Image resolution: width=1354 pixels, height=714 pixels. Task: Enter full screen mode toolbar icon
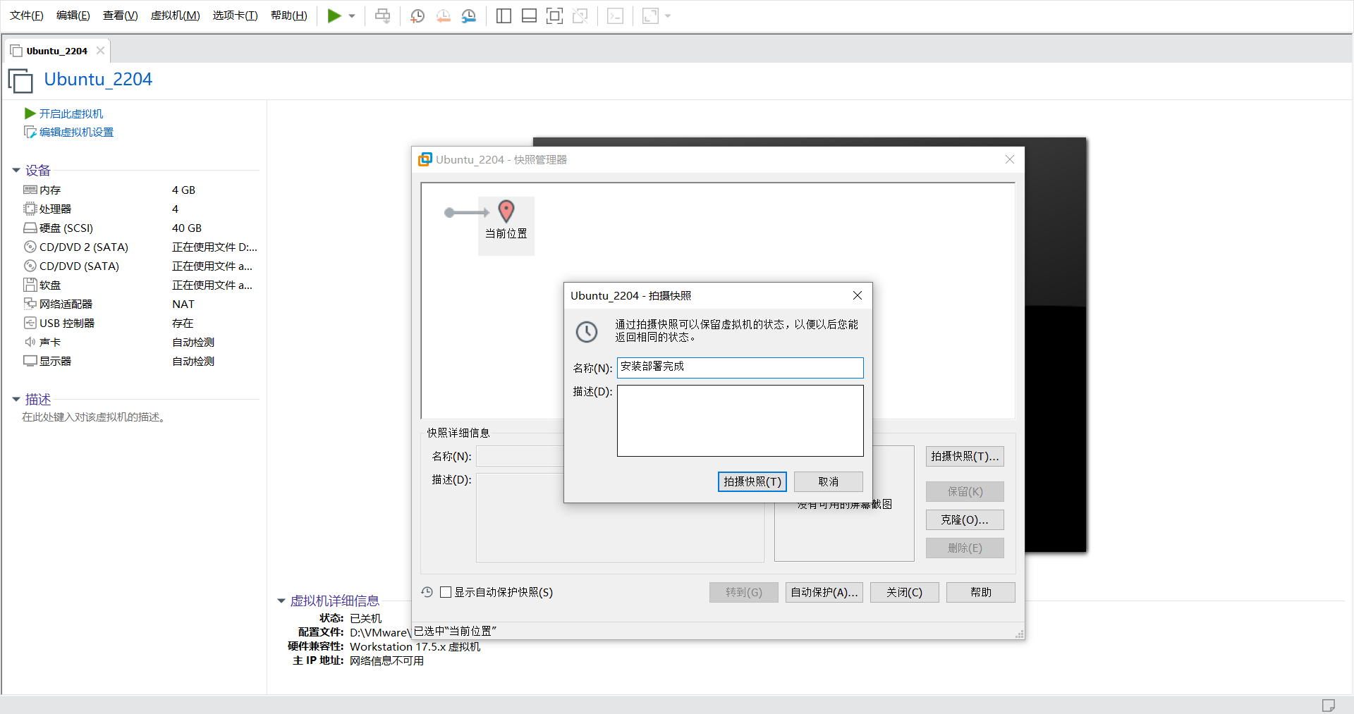[555, 16]
